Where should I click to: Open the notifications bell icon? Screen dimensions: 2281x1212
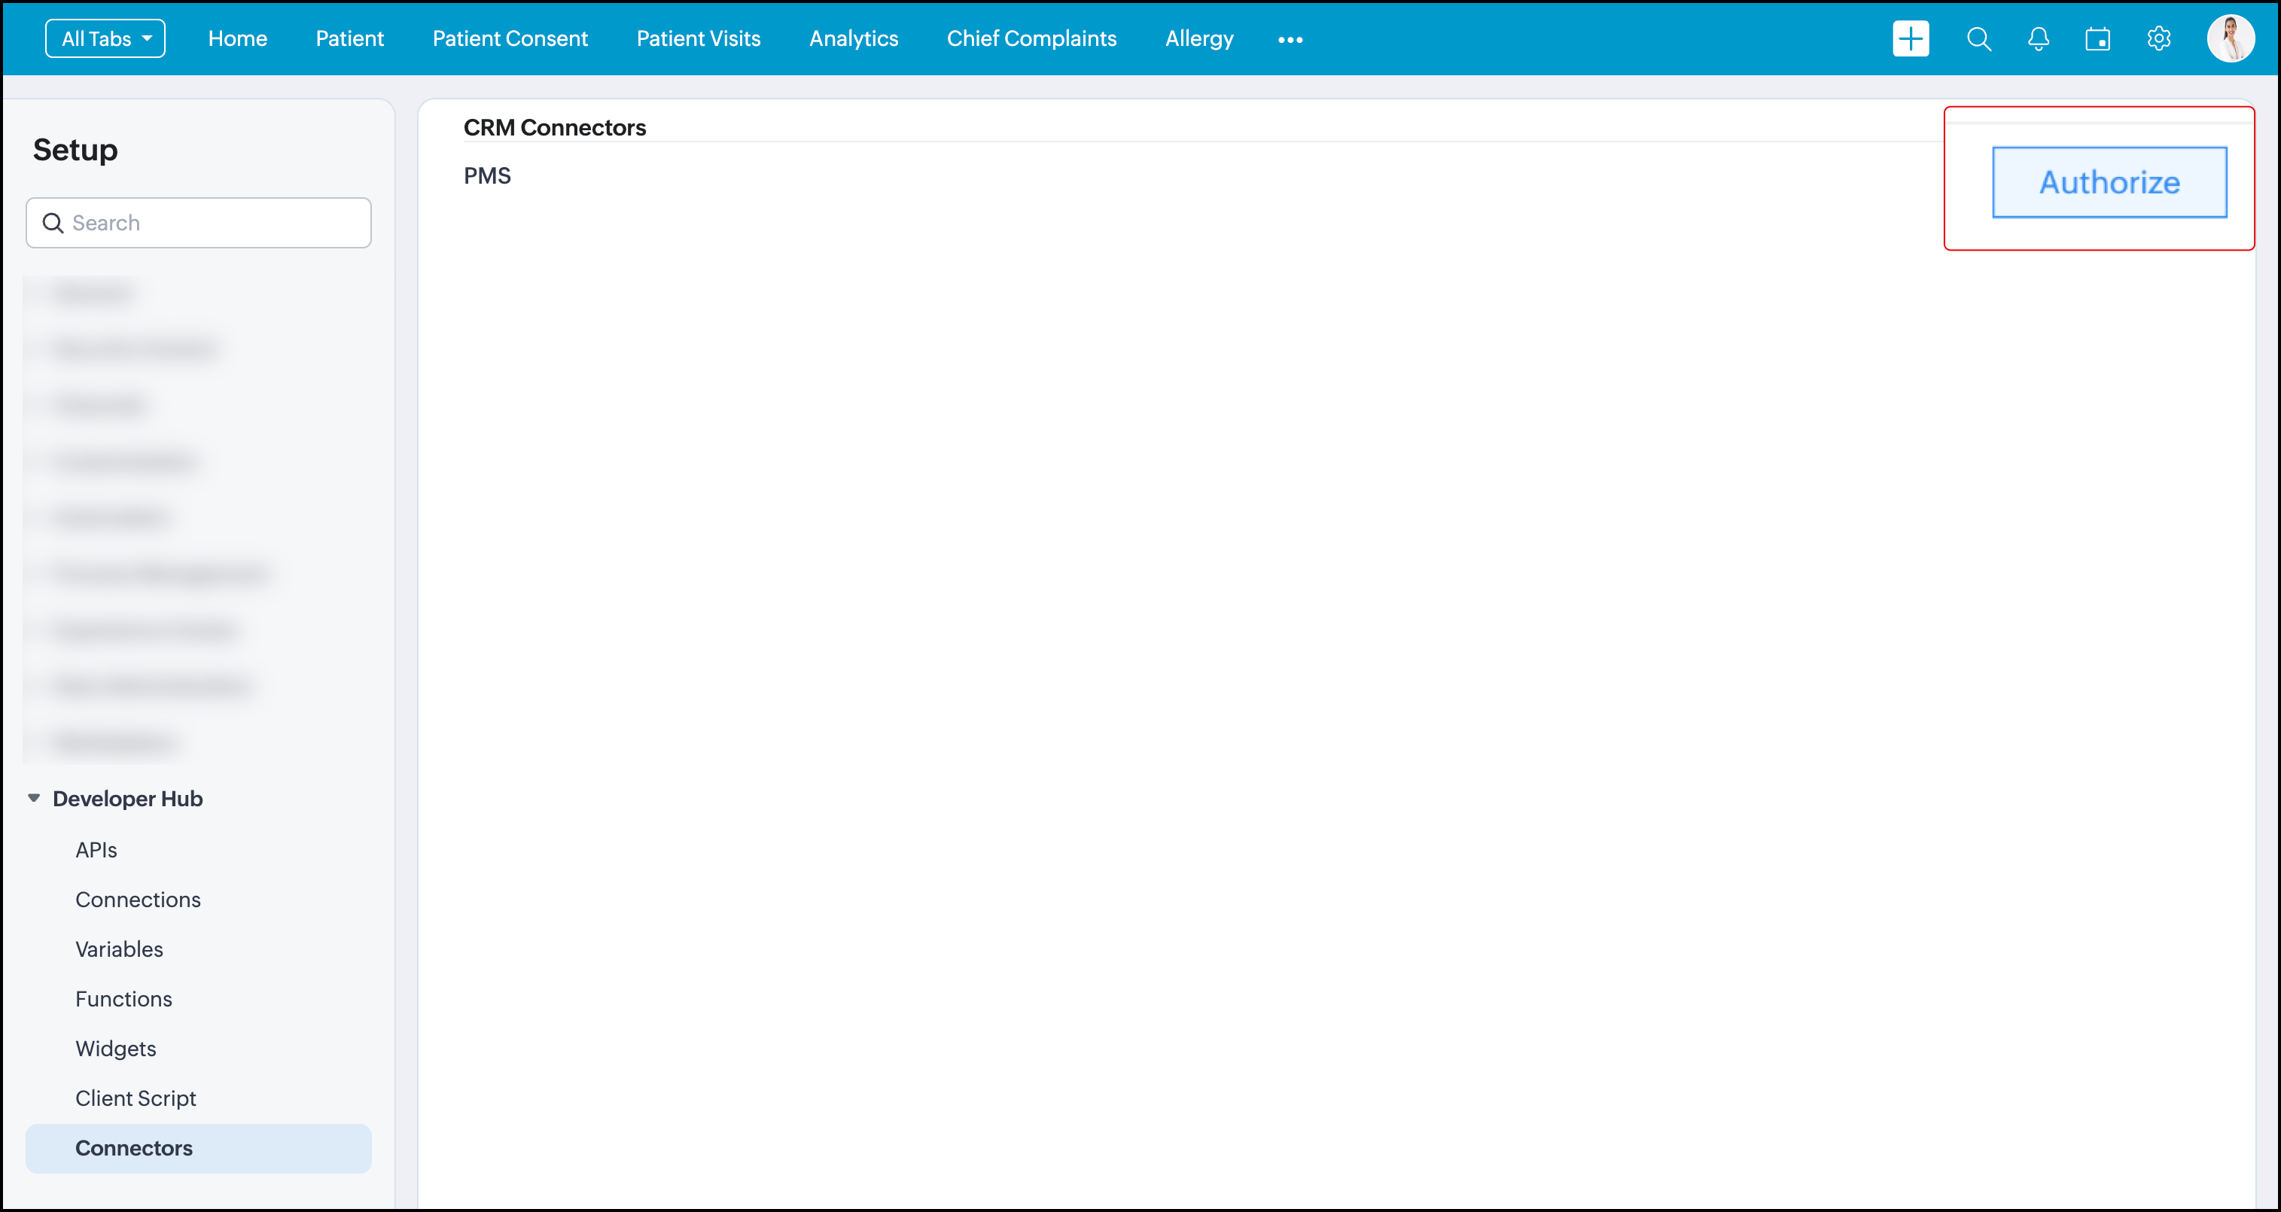point(2038,39)
